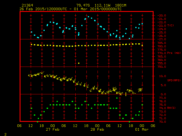
Task: Select humidity axis value 71.0
Action: [x=162, y=118]
